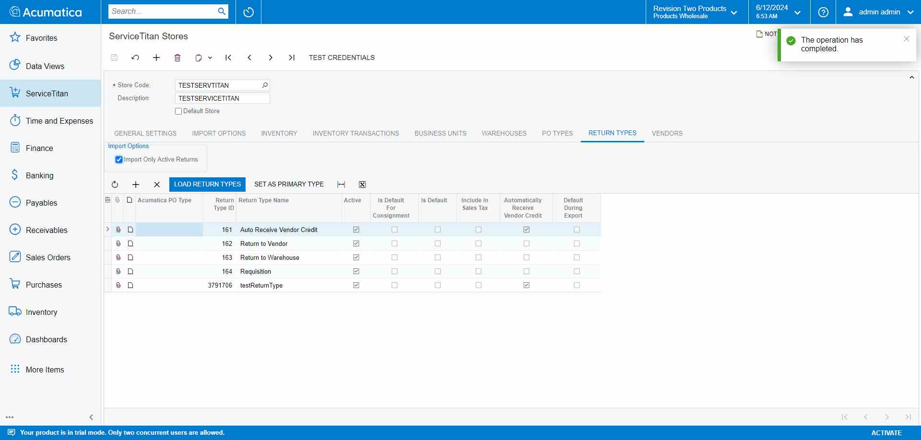Click the Acumatica PO Type cell for row 161
The width and height of the screenshot is (921, 440).
click(x=169, y=230)
